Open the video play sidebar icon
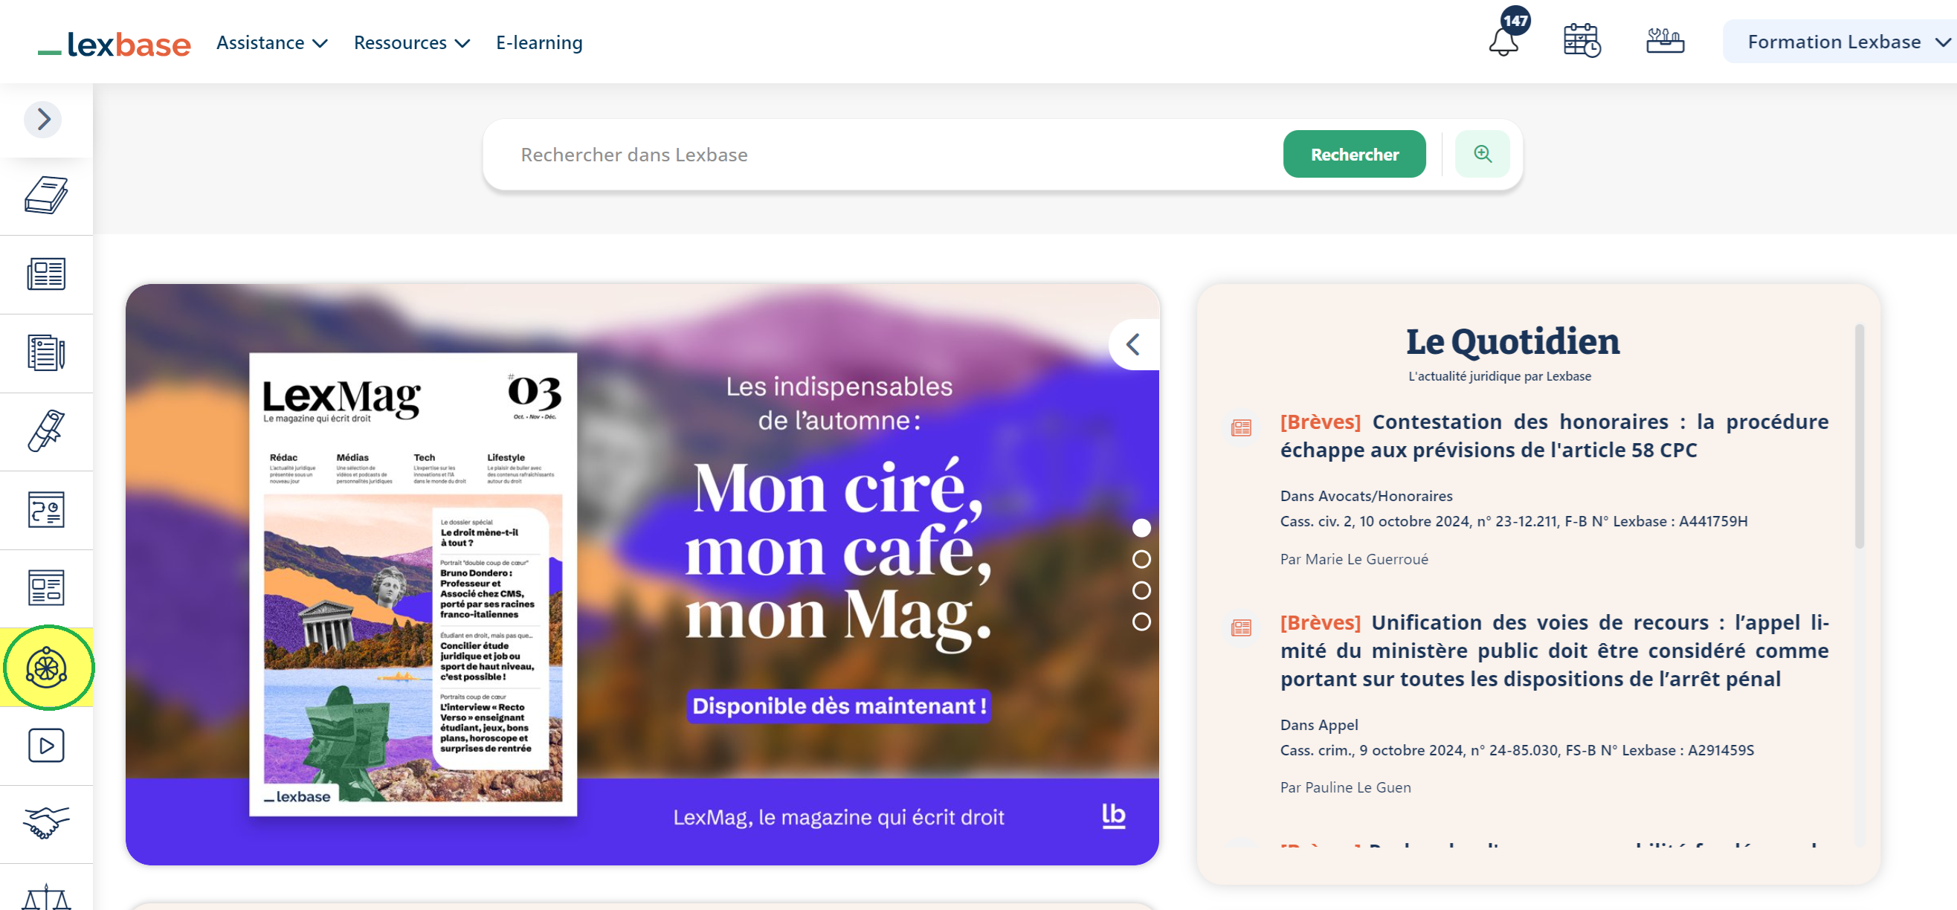 click(46, 746)
